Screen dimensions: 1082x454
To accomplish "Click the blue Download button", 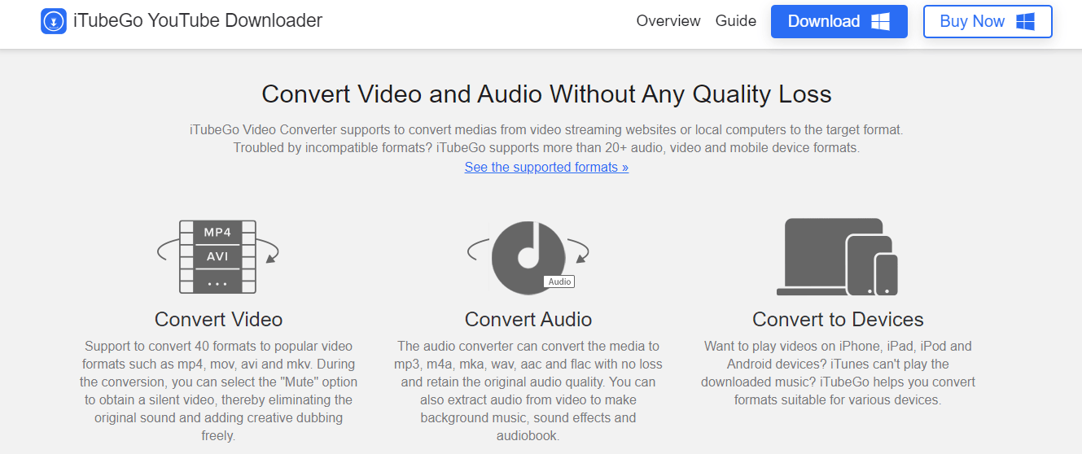I will [x=839, y=22].
